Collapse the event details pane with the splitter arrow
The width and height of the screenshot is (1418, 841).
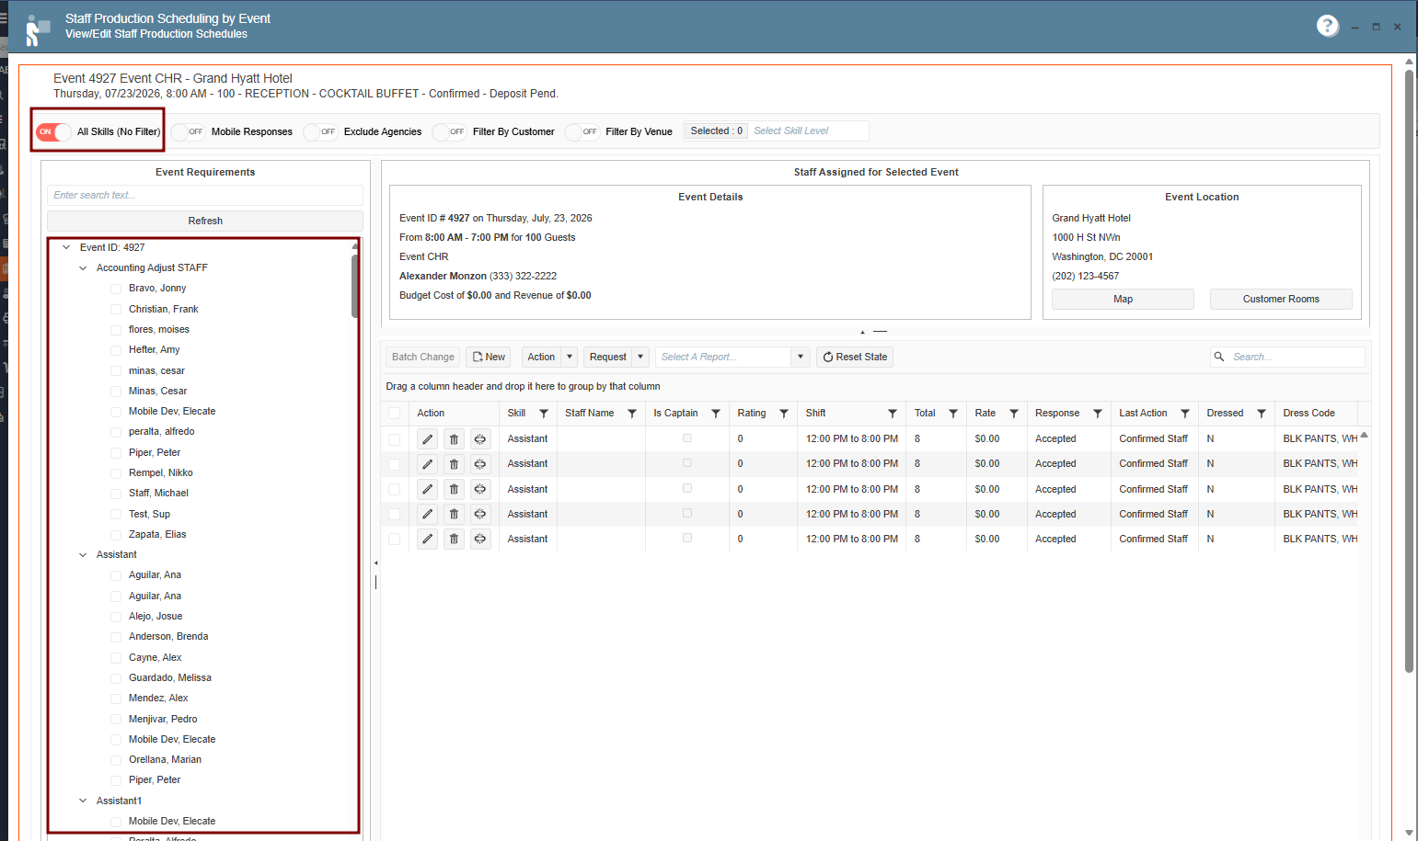862,332
